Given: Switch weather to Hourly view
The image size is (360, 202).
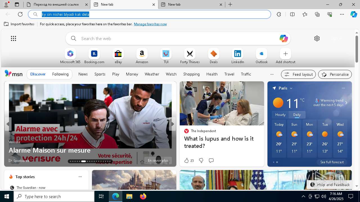Looking at the screenshot, I should [280, 115].
